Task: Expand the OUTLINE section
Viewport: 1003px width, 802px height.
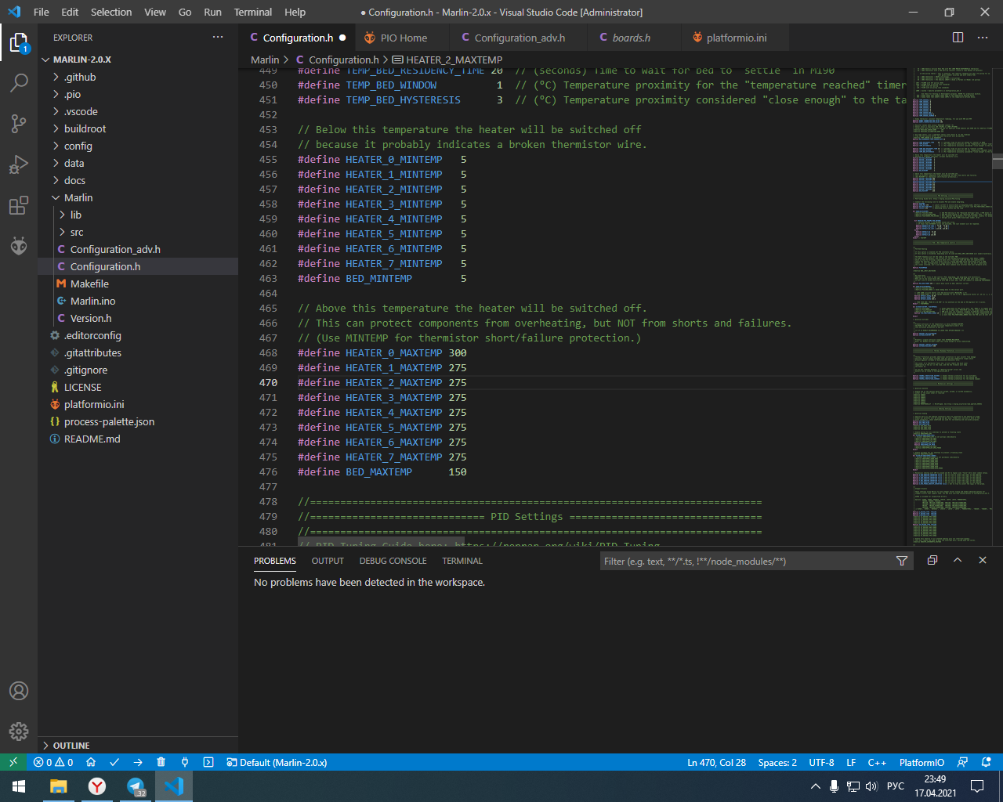Action: click(137, 746)
